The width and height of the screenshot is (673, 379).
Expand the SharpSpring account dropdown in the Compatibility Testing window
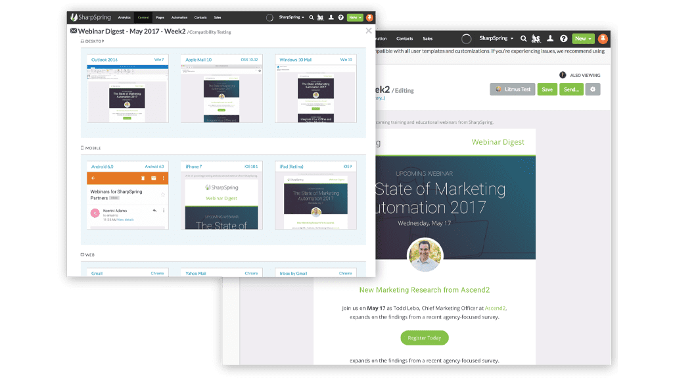pyautogui.click(x=291, y=18)
